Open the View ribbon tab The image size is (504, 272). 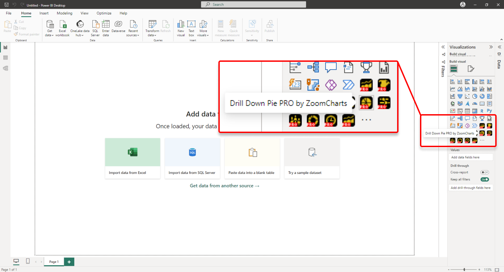coord(85,13)
